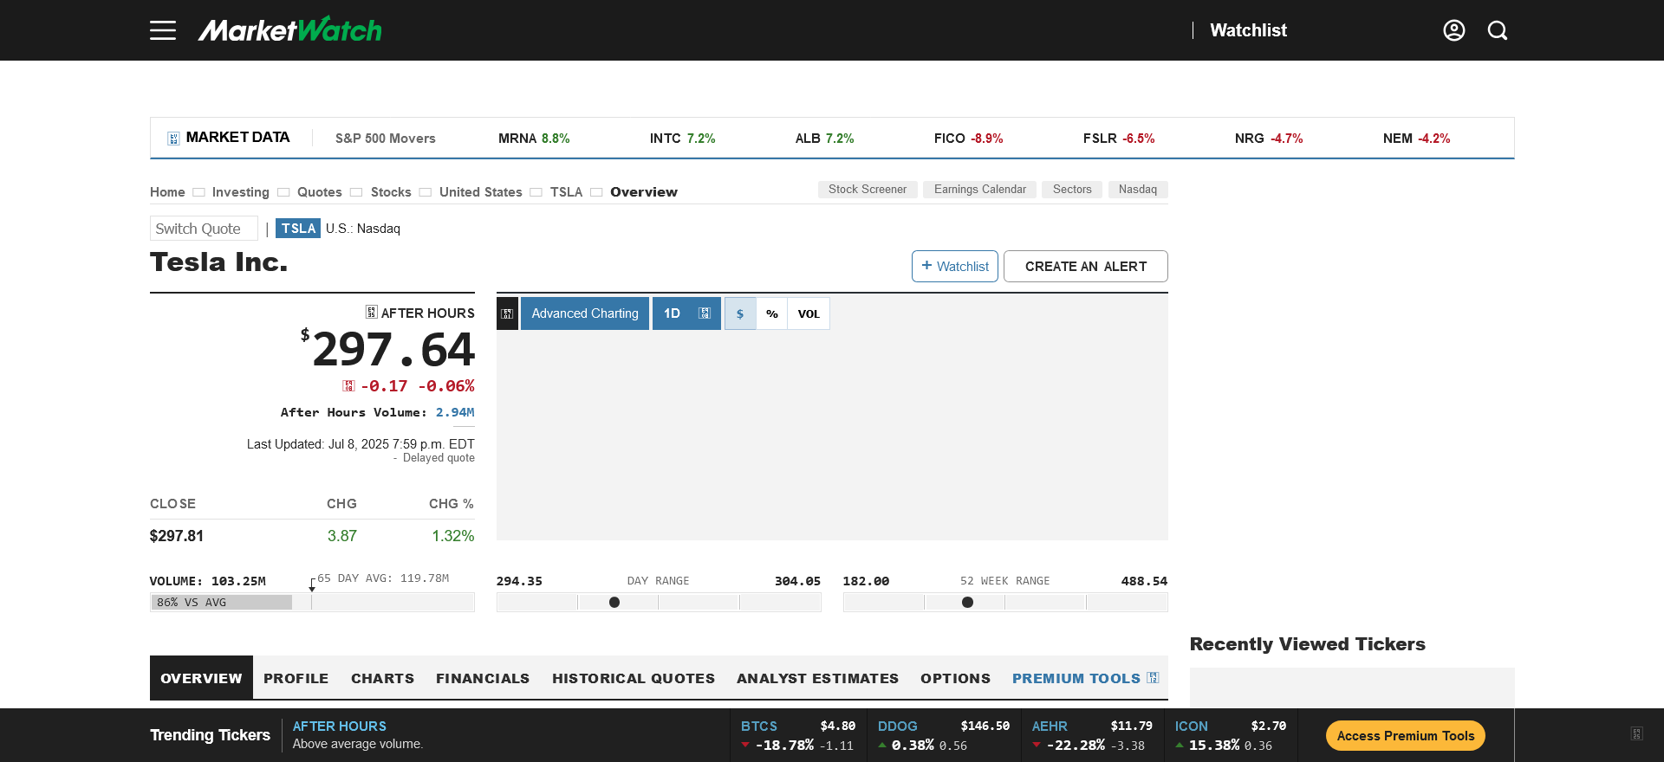This screenshot has height=762, width=1664.
Task: Open the Historical Quotes tab
Action: click(634, 678)
